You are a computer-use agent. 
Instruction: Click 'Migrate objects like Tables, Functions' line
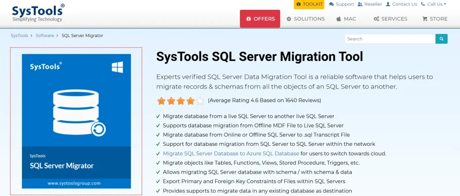pyautogui.click(x=261, y=163)
